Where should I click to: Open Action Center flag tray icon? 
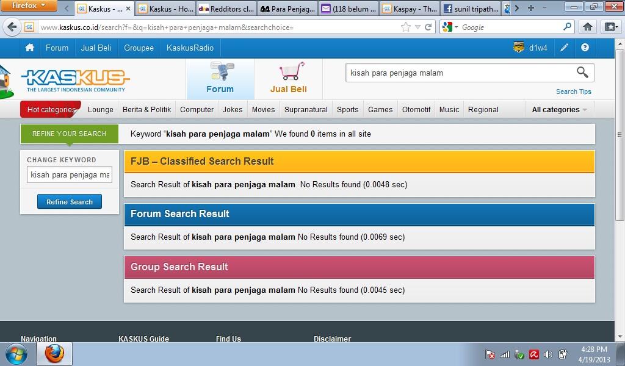pyautogui.click(x=490, y=354)
